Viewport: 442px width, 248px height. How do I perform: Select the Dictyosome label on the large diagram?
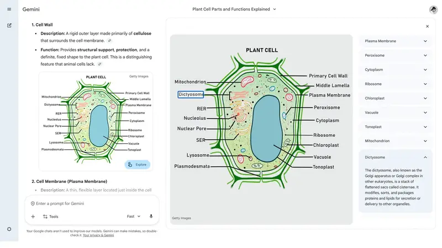click(x=191, y=94)
